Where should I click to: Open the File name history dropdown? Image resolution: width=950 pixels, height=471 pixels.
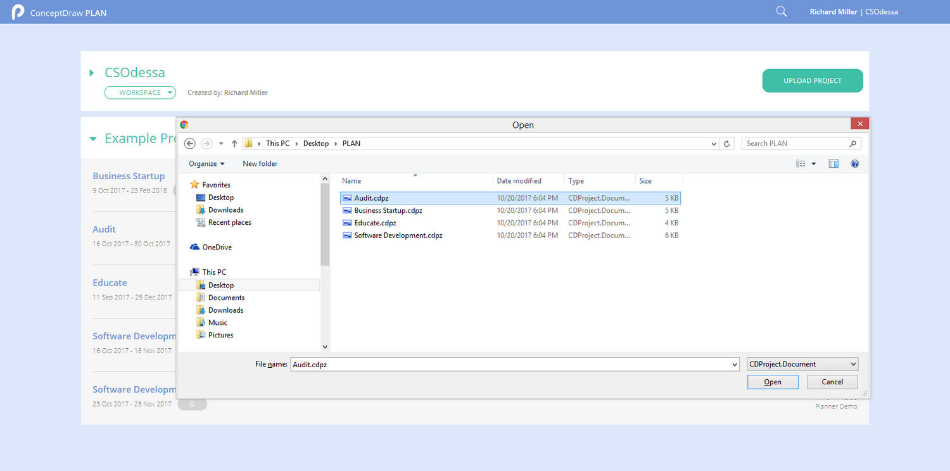coord(735,365)
